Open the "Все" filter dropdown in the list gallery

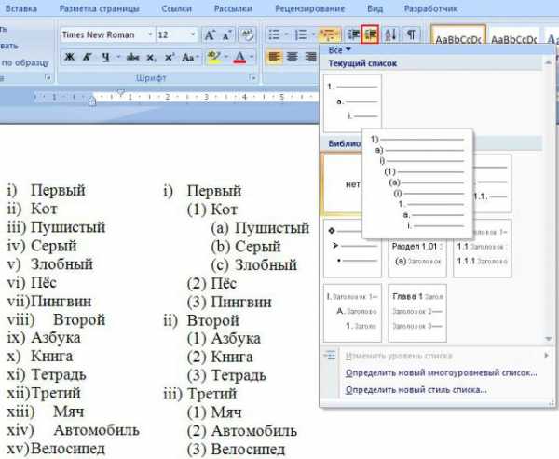click(x=340, y=50)
